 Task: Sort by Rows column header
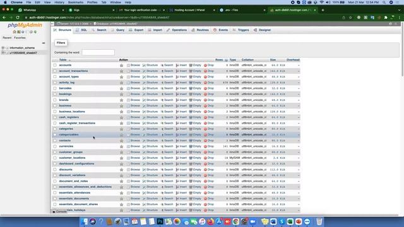click(x=219, y=60)
